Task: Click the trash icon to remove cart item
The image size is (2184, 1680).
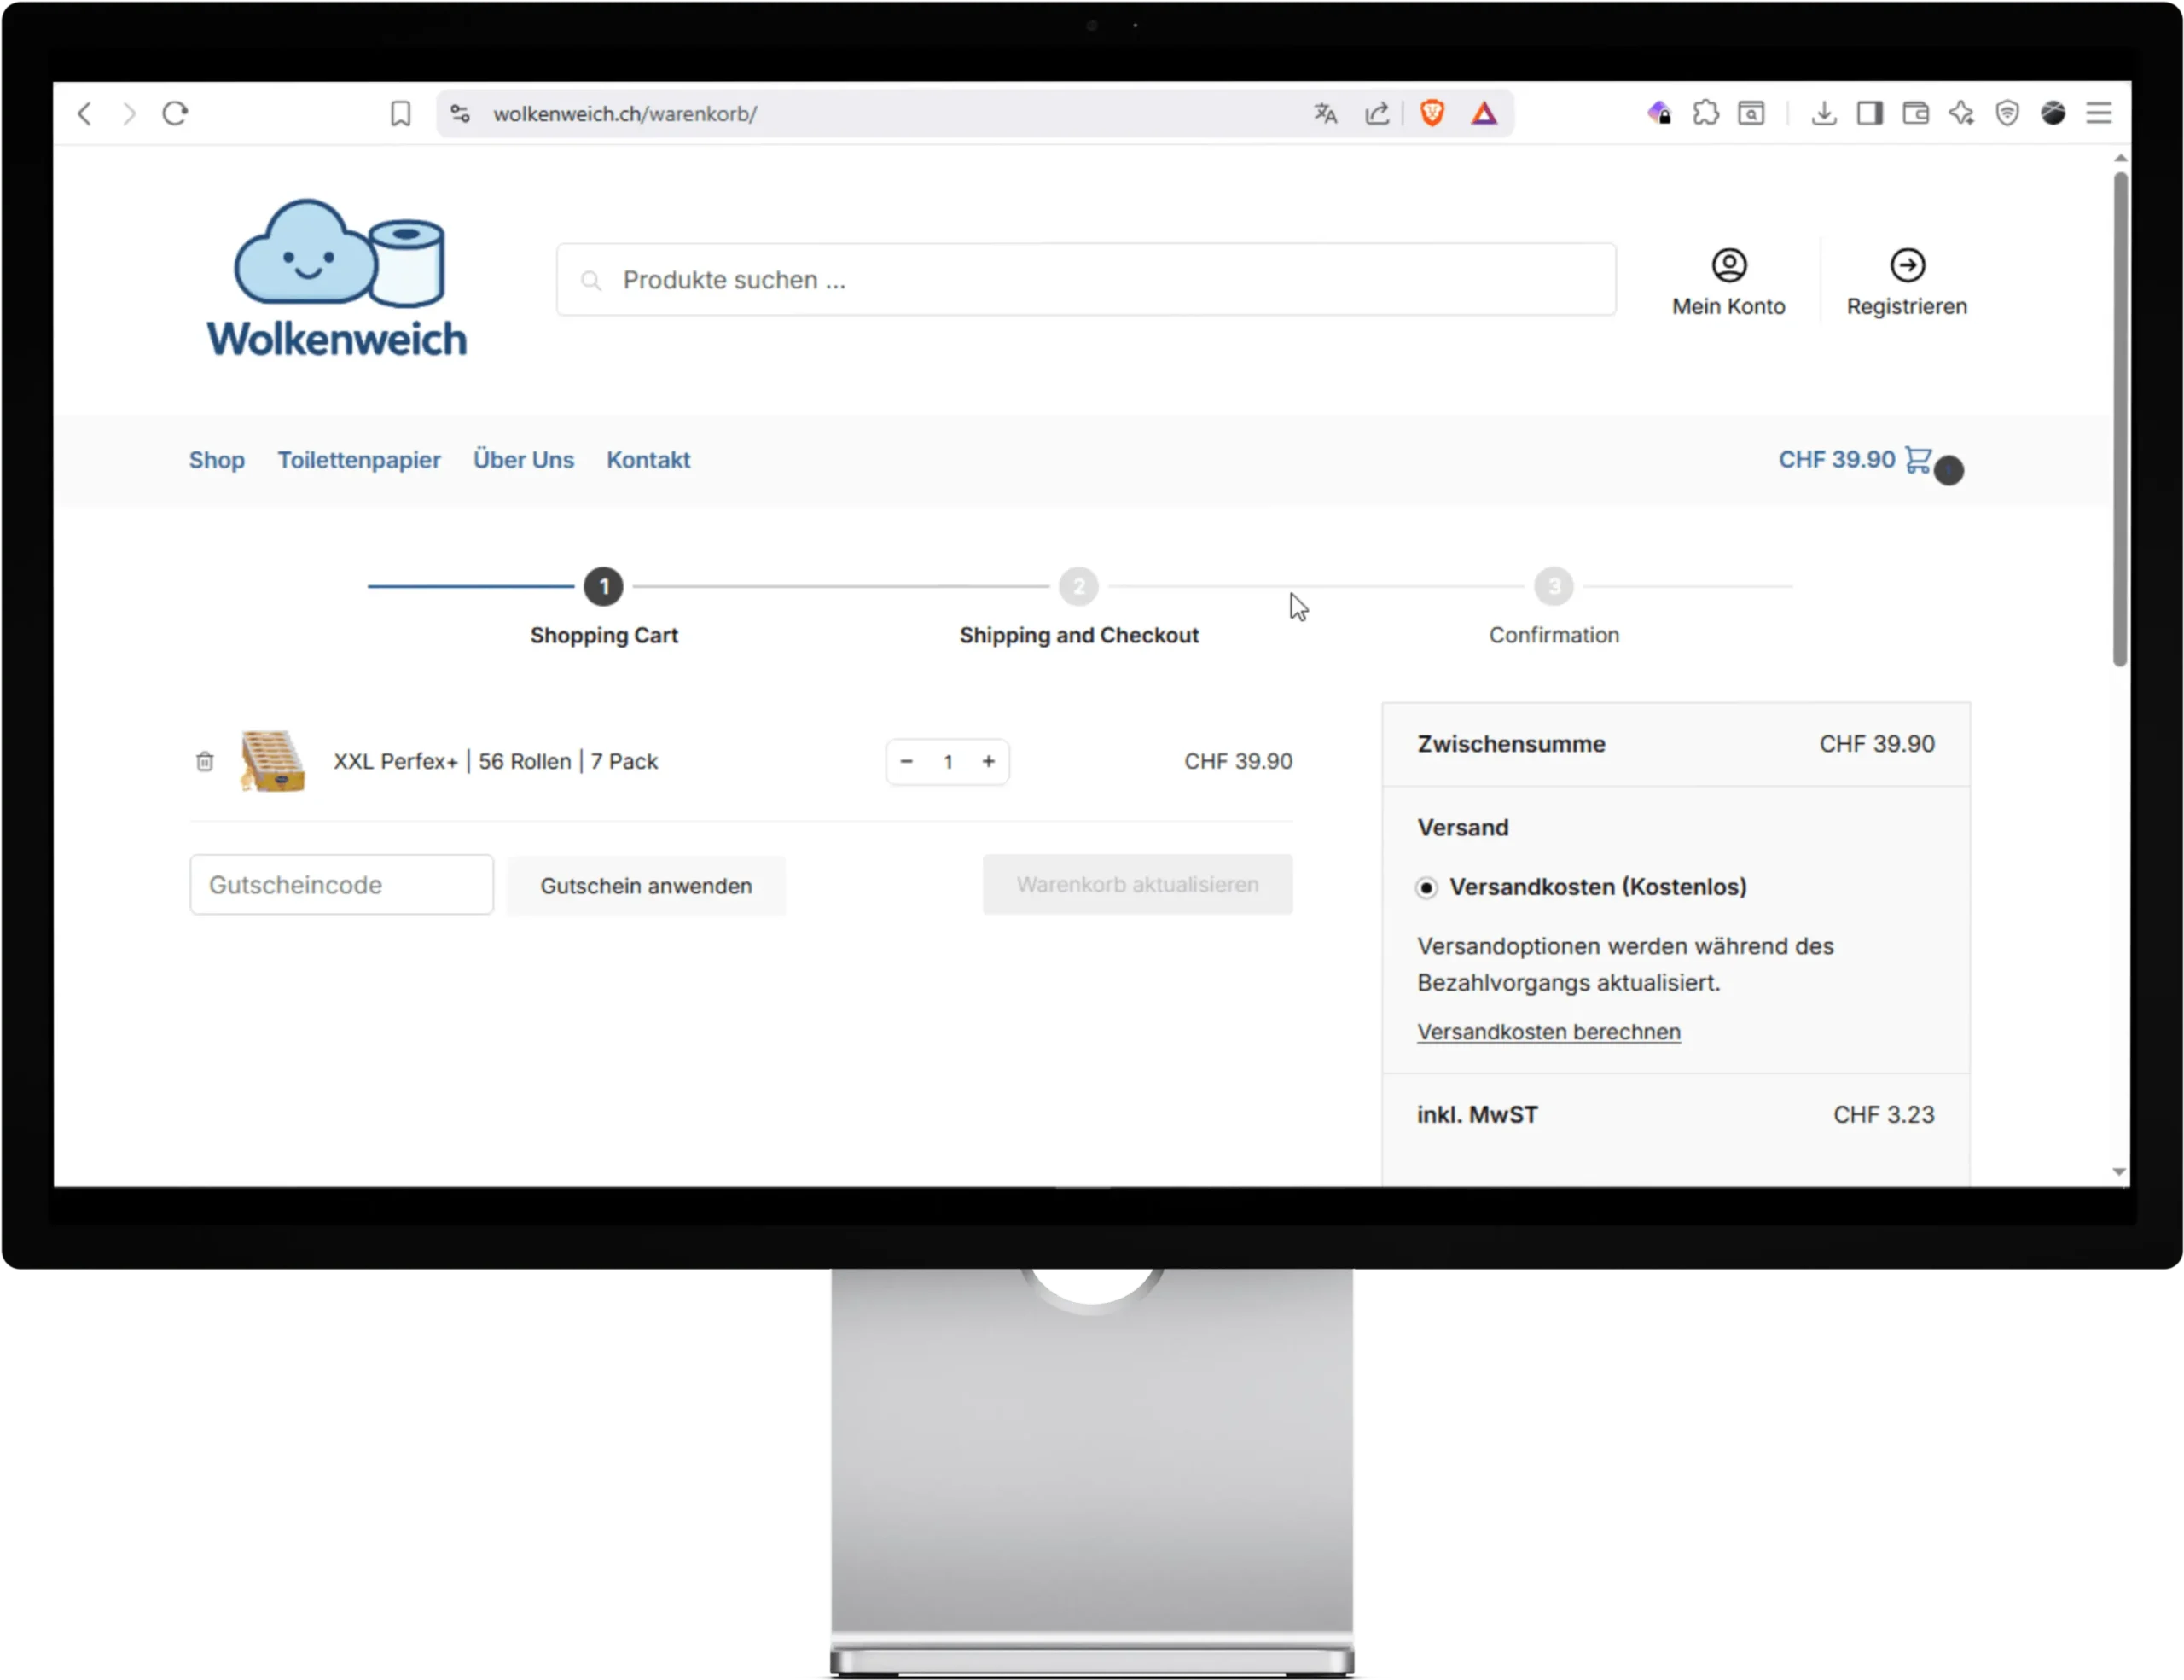Action: tap(204, 762)
